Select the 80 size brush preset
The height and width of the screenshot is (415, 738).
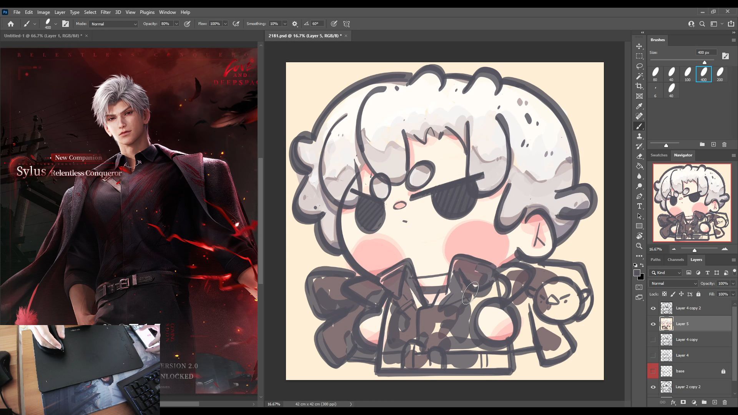(x=655, y=74)
